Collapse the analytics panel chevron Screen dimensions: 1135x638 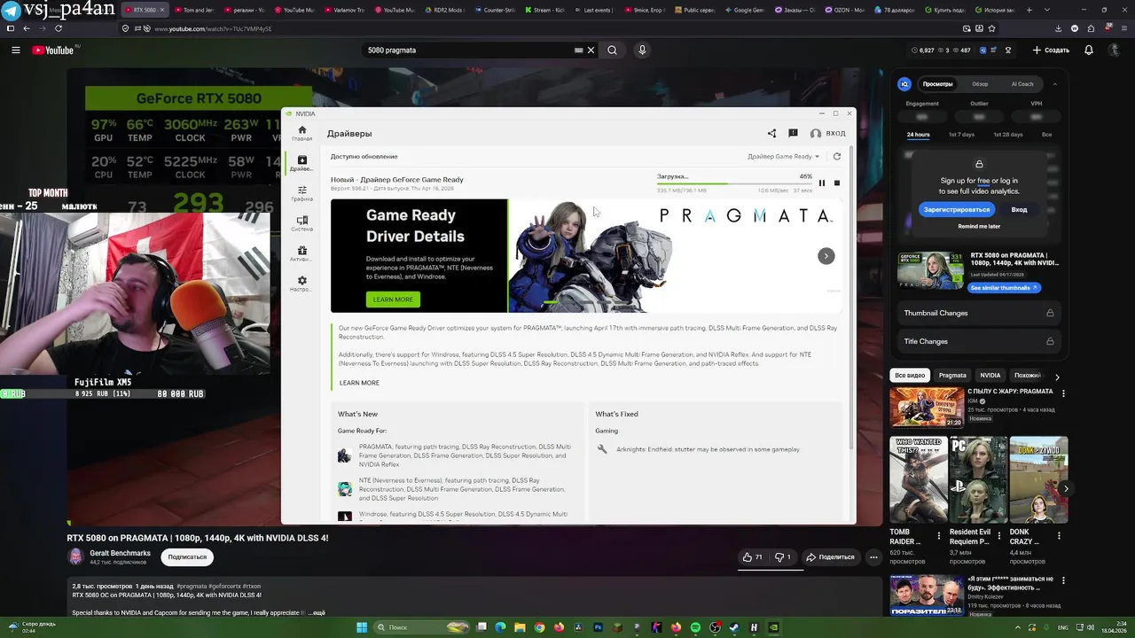pyautogui.click(x=1055, y=84)
